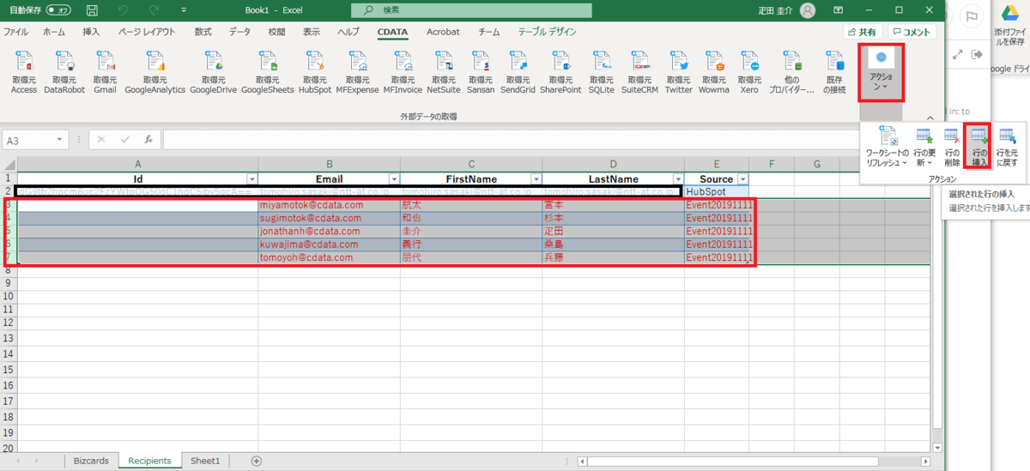This screenshot has width=1030, height=471.
Task: Open the Source column filter dropdown
Action: point(742,178)
